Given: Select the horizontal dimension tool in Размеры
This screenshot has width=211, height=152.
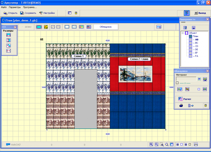Looking at the screenshot, I should (8, 35).
